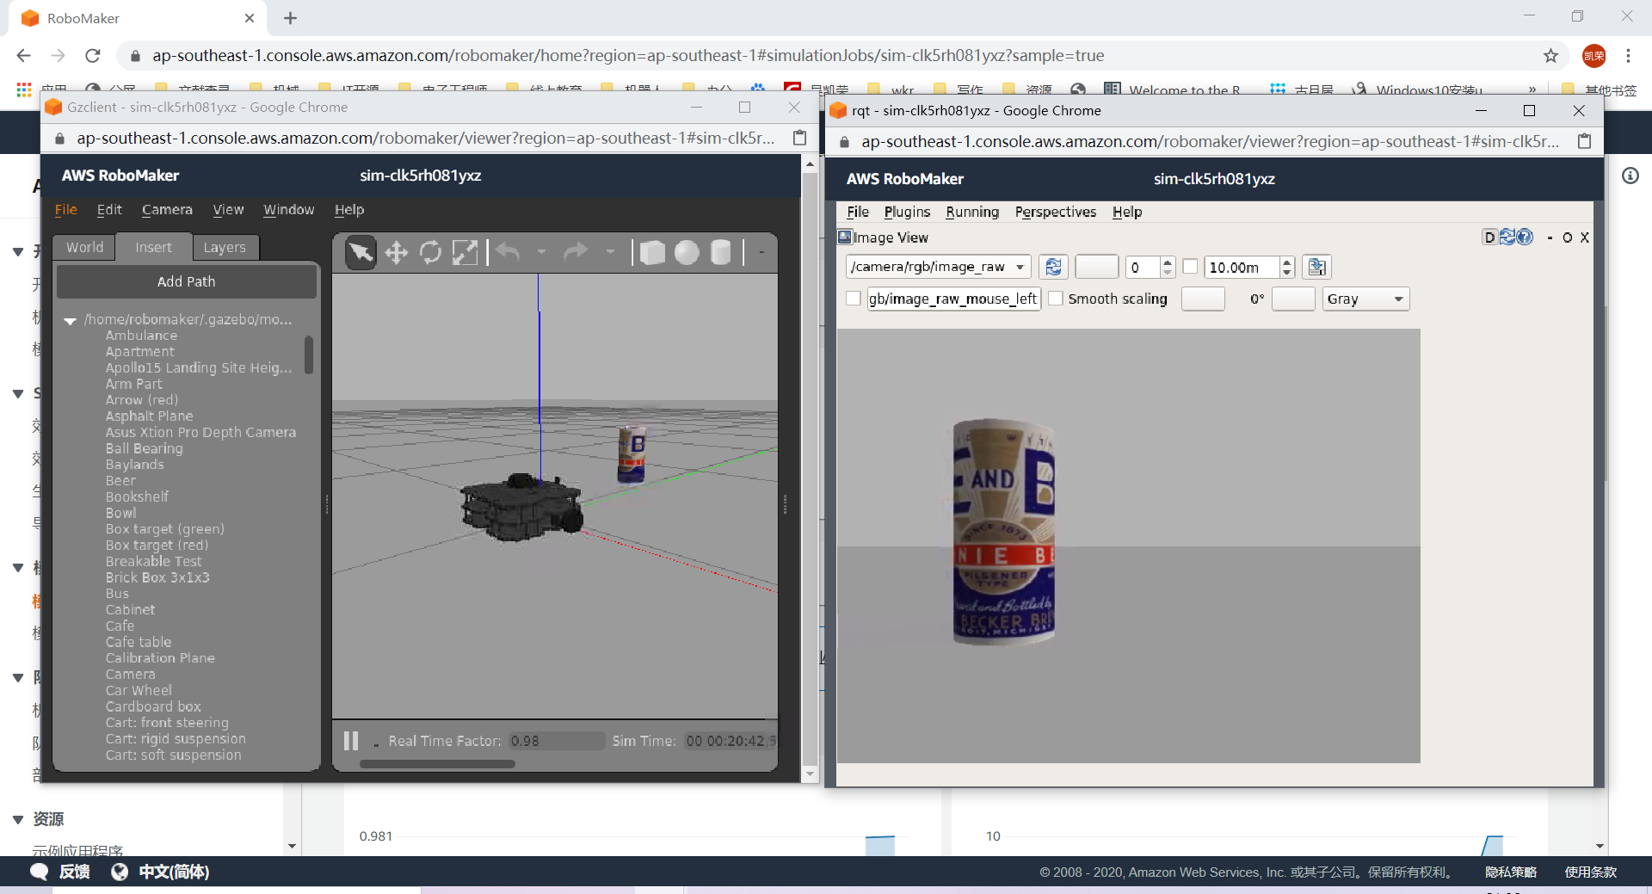Open the File menu in Gazebo
Screen dimensions: 1652x894
66,210
